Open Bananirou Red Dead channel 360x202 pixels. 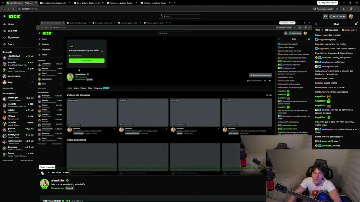18,148
